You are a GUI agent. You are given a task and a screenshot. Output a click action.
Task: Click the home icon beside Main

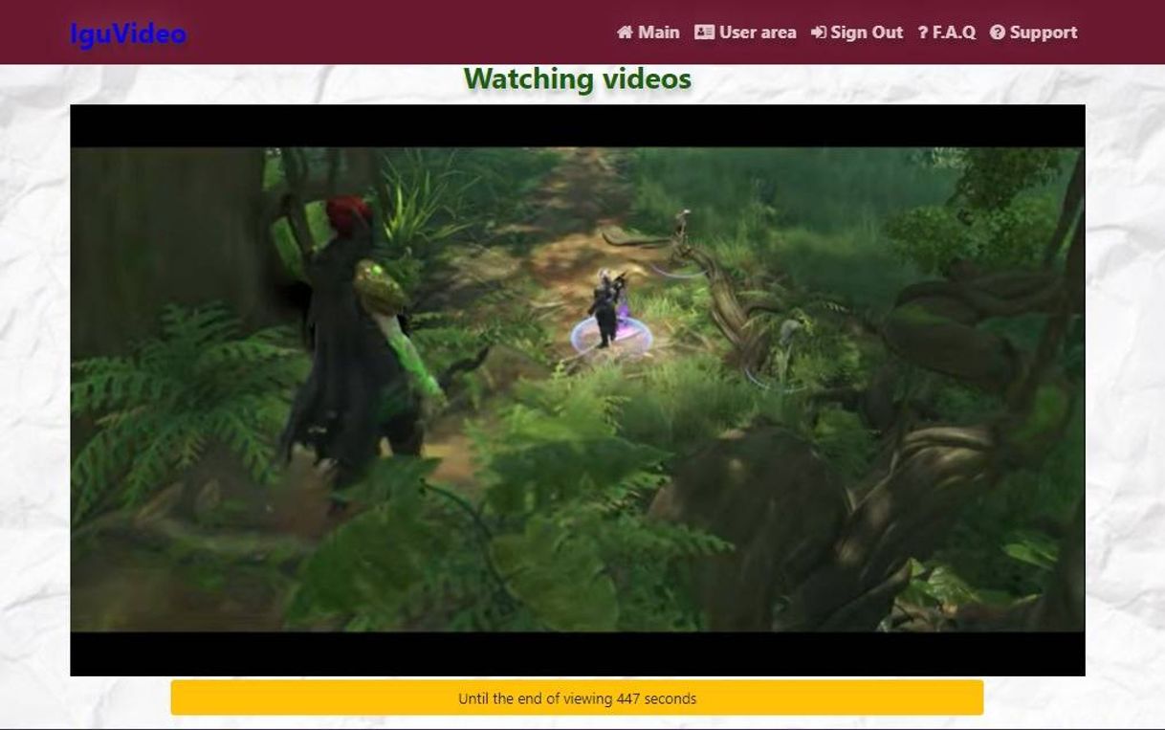pyautogui.click(x=626, y=33)
